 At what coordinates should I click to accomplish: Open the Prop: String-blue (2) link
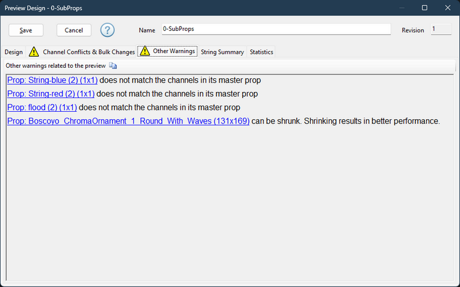point(52,80)
